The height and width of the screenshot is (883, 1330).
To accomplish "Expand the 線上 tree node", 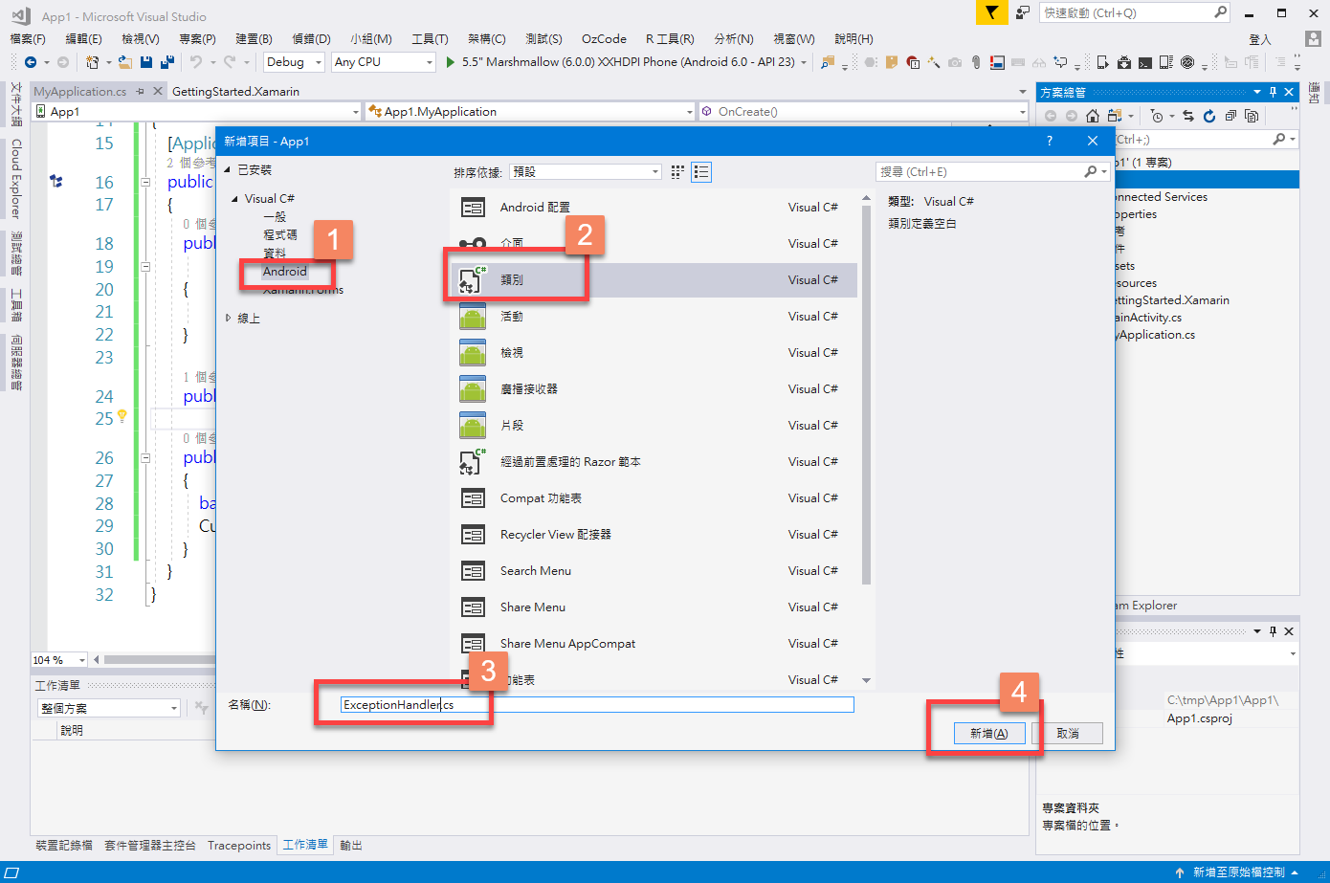I will click(x=228, y=318).
